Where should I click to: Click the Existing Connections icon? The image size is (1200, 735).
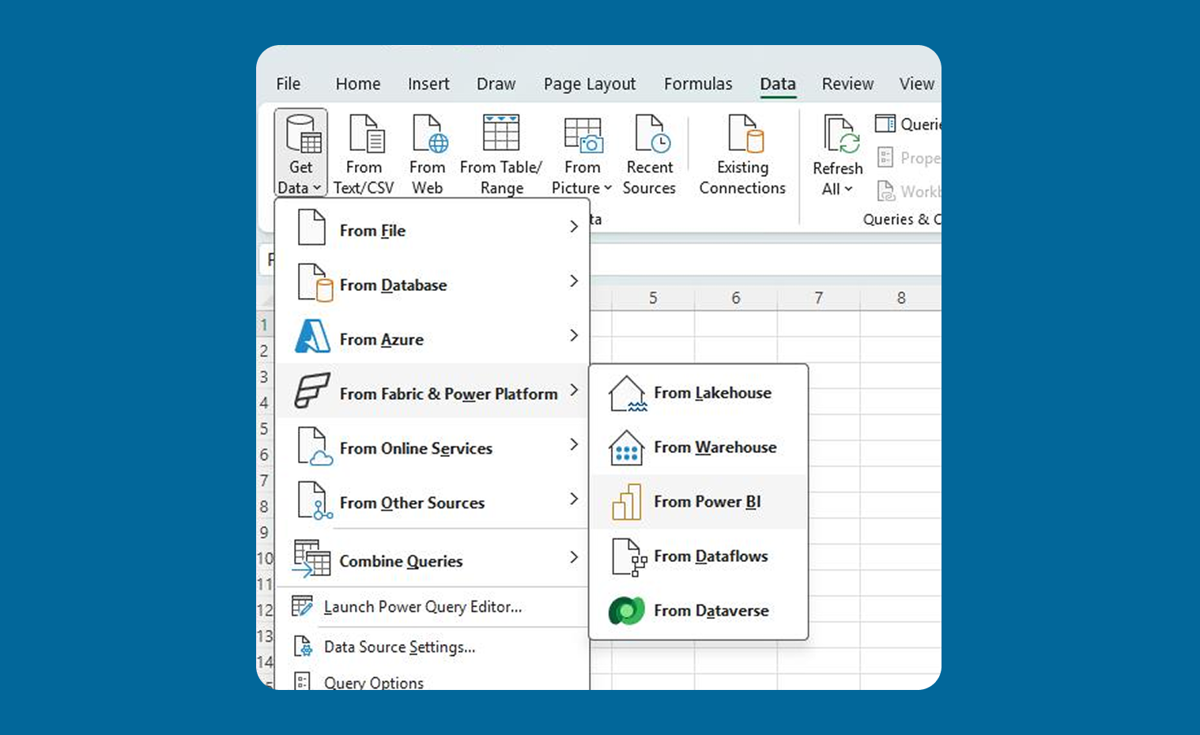[x=742, y=135]
